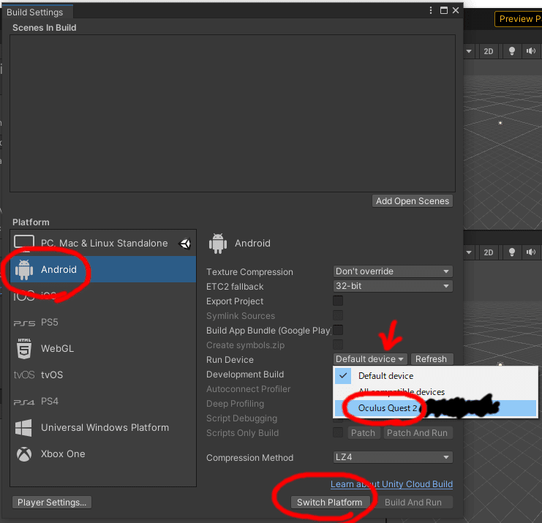
Task: Toggle 2D mode in upper scene view
Action: [489, 51]
